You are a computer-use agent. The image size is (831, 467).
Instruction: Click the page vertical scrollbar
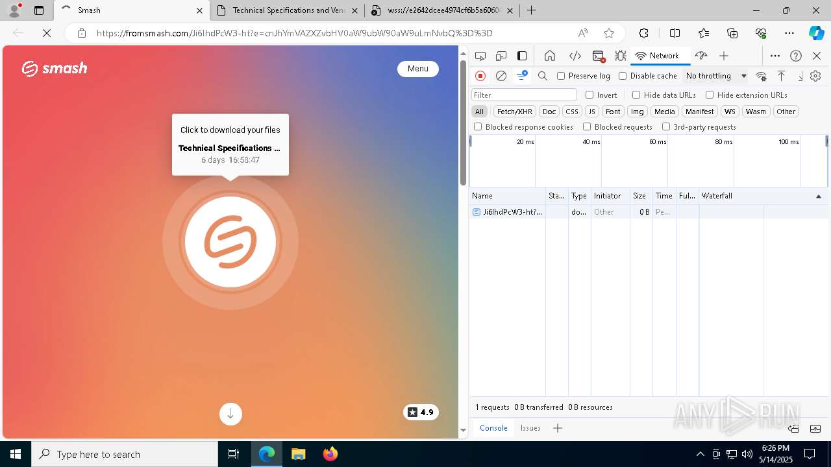coord(463,122)
